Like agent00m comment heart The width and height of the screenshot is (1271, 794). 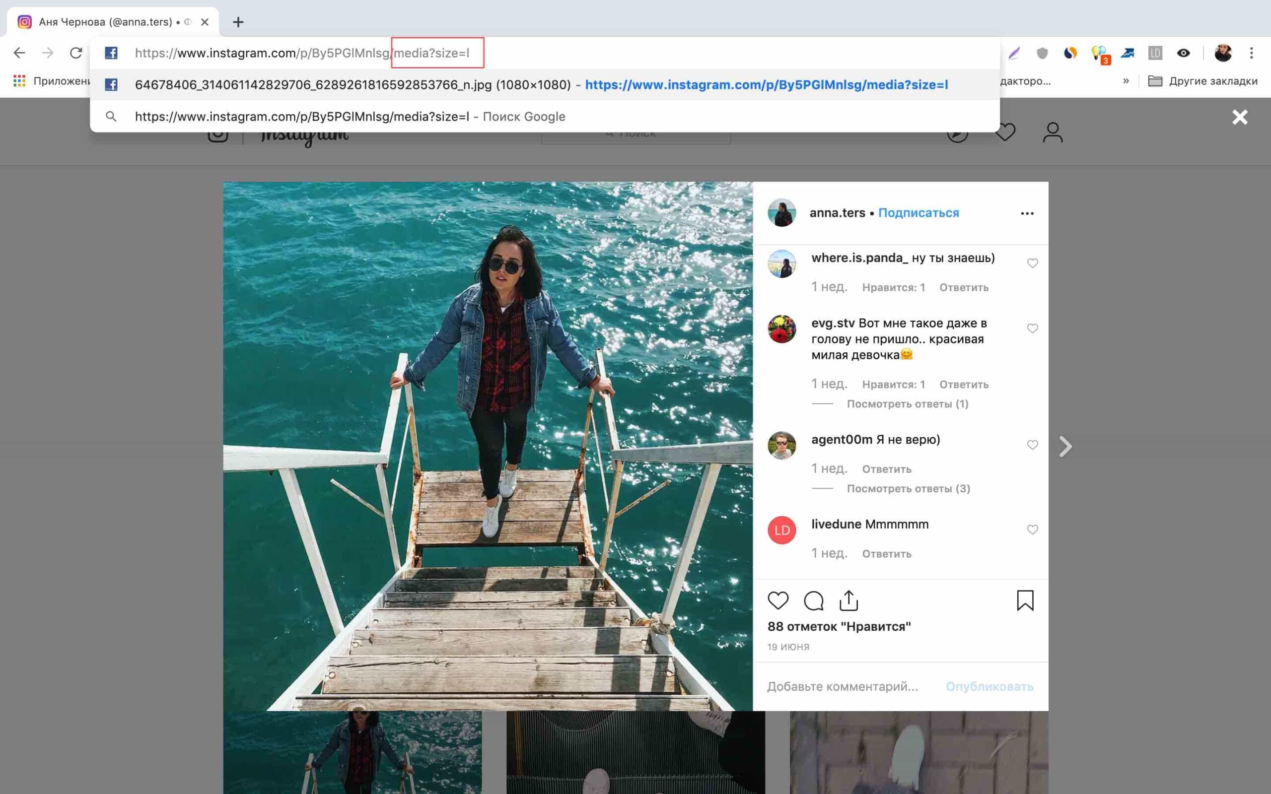[x=1032, y=445]
